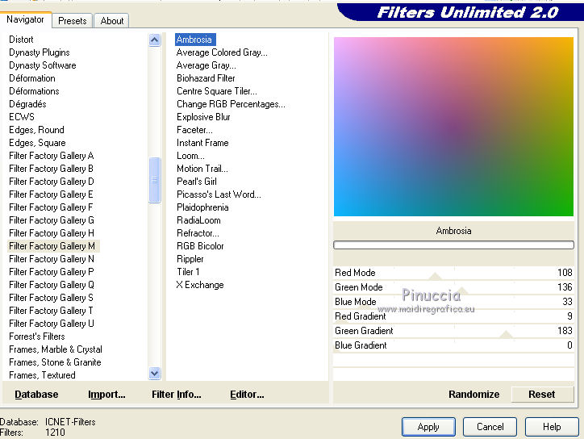
Task: Pick the Tiler 1 filter
Action: coord(188,272)
